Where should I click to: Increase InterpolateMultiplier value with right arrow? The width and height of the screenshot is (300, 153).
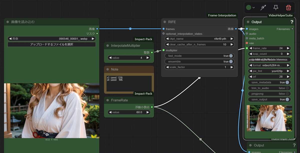148,58
